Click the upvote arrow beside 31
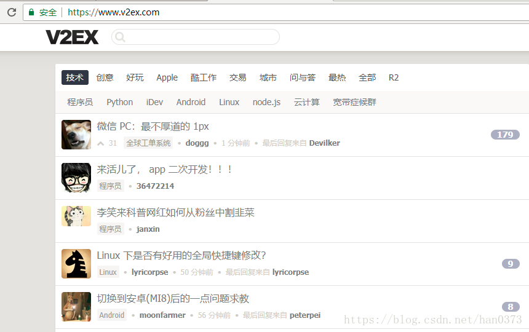 [100, 144]
